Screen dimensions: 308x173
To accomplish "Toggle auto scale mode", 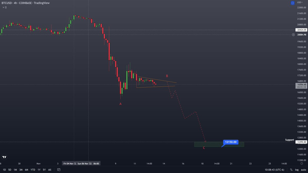I will click(304, 170).
